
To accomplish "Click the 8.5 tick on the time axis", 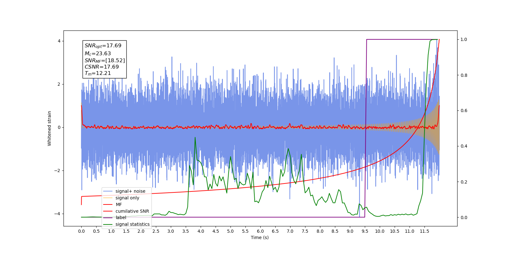I will (335, 231).
